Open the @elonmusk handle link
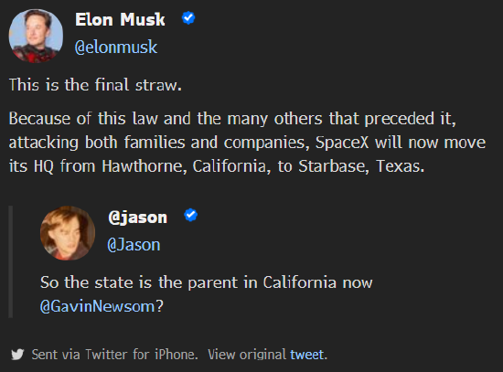Screen dimensions: 503x372 coord(116,48)
